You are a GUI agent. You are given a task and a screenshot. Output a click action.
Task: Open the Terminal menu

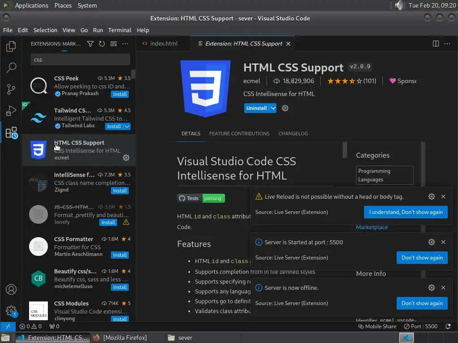pos(120,30)
